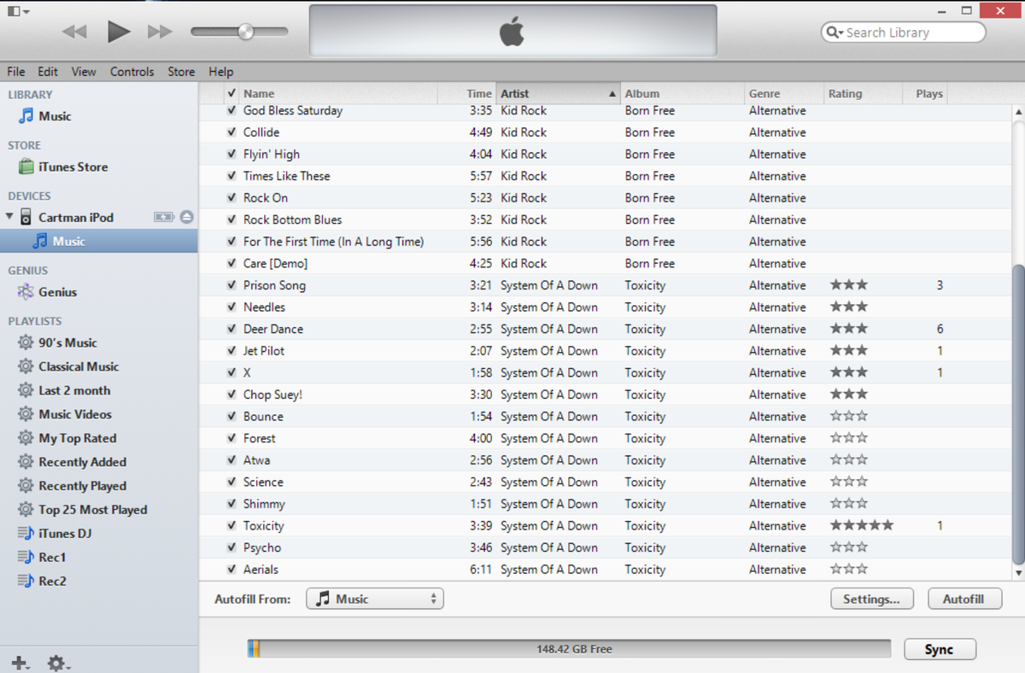
Task: Click the Music note icon under Library
Action: (26, 116)
